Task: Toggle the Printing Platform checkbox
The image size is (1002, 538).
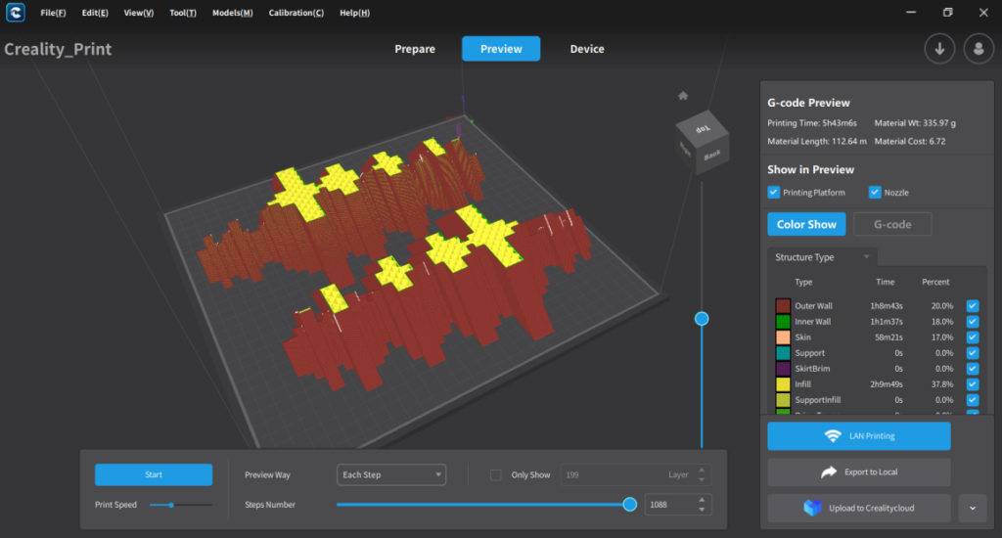Action: (773, 193)
